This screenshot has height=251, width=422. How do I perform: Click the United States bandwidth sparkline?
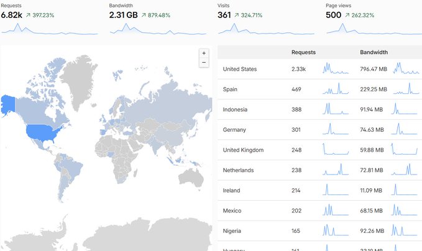406,68
